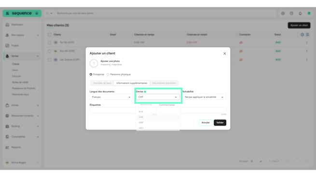Click the Banking sidebar icon
Screen dimensions: 316x177
point(7,126)
